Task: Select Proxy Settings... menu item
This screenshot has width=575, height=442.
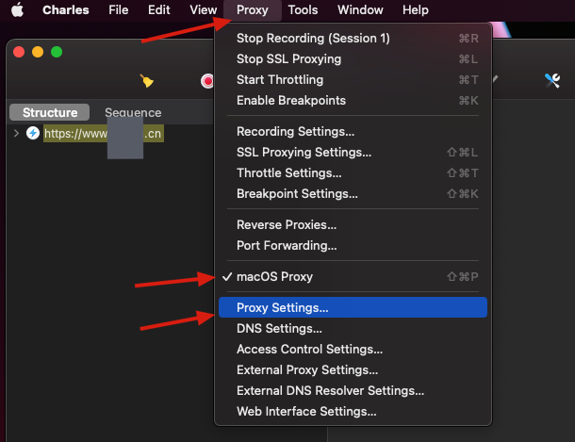Action: (353, 307)
